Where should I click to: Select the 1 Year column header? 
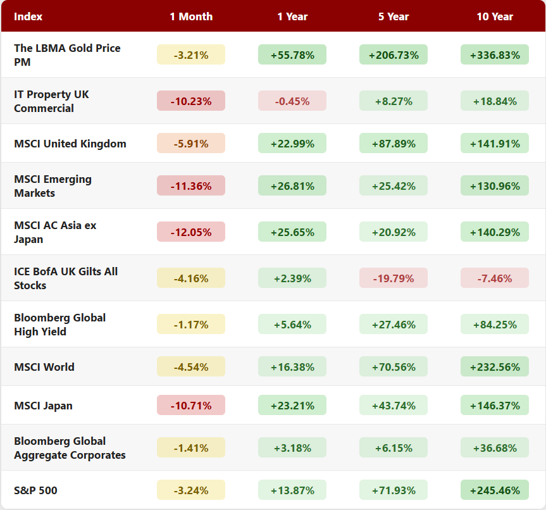pos(292,16)
